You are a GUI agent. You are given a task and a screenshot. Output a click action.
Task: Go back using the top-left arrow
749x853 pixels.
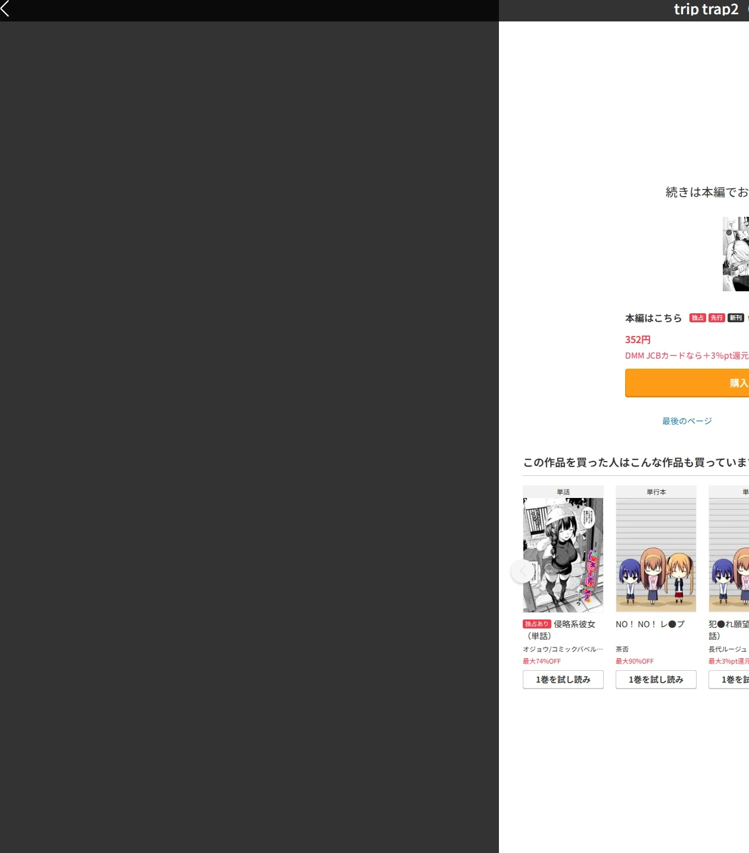coord(5,8)
